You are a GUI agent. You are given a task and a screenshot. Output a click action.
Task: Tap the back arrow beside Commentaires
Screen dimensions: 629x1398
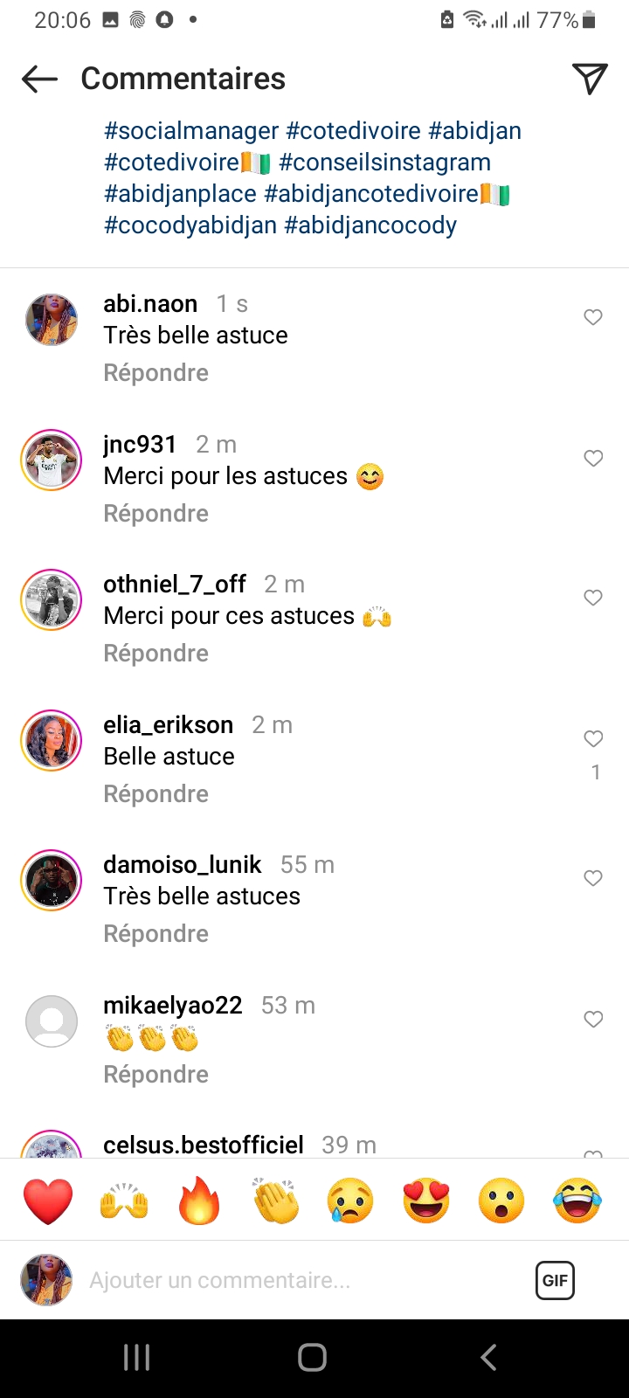[39, 79]
